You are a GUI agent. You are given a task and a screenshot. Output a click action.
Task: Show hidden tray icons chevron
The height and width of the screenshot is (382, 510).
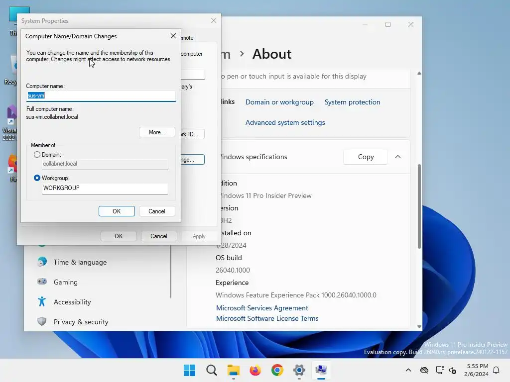point(408,370)
